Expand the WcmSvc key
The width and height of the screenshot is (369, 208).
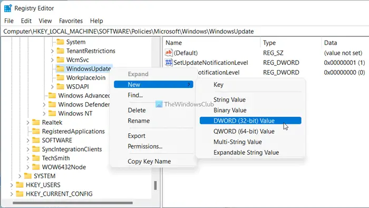click(52, 60)
